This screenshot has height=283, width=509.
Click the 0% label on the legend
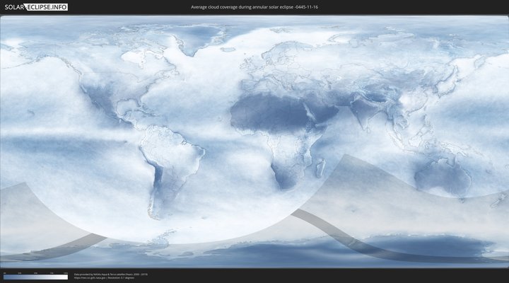click(x=4, y=273)
